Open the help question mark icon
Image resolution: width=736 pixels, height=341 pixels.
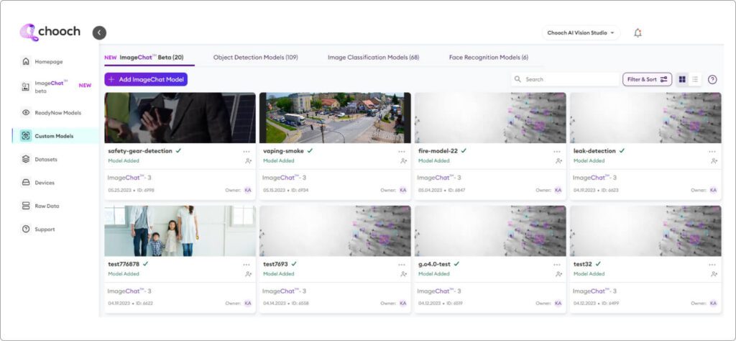click(712, 79)
